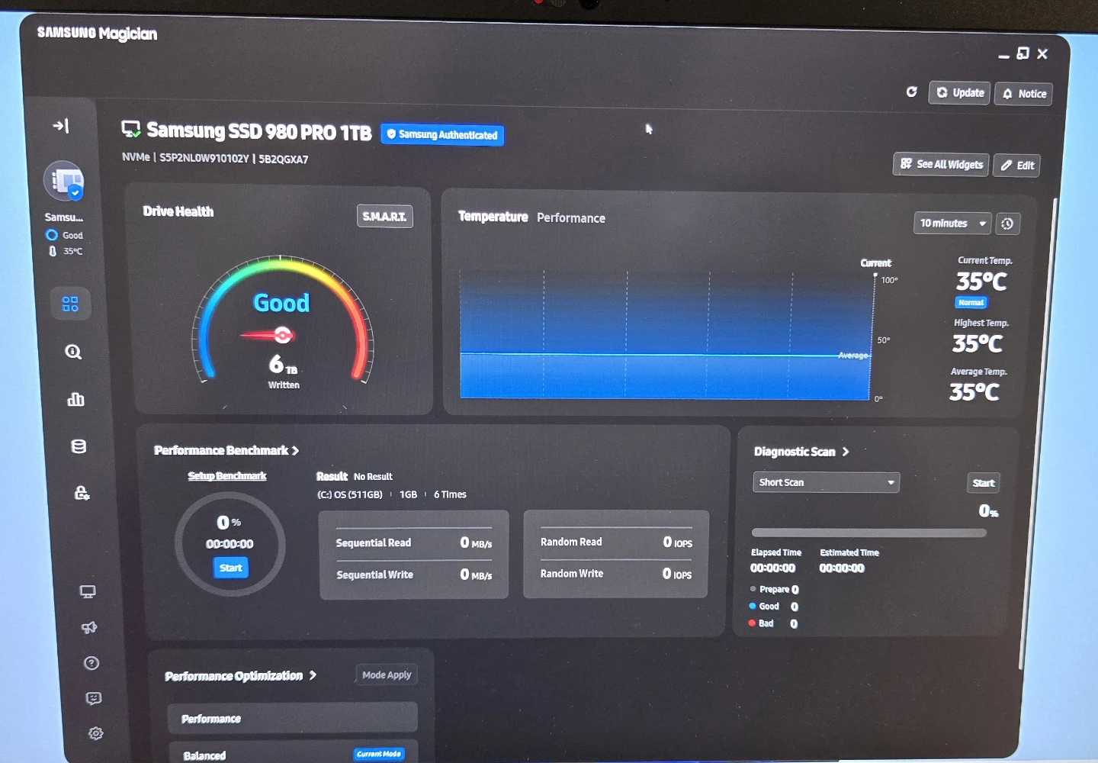This screenshot has height=763, width=1098.
Task: Click the Normal temperature badge
Action: point(971,303)
